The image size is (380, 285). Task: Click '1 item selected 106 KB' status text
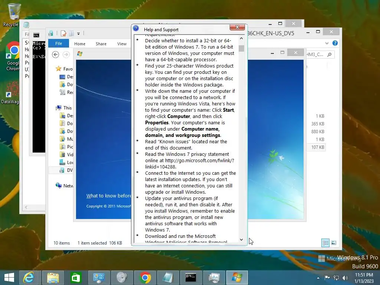click(x=100, y=243)
